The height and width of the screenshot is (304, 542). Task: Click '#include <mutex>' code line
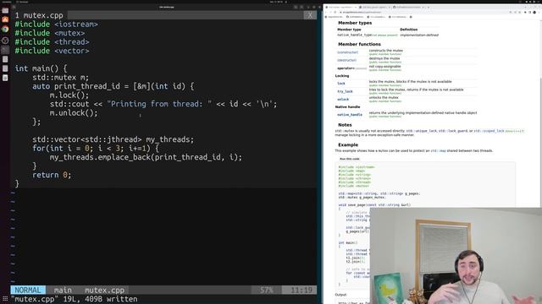click(x=50, y=33)
